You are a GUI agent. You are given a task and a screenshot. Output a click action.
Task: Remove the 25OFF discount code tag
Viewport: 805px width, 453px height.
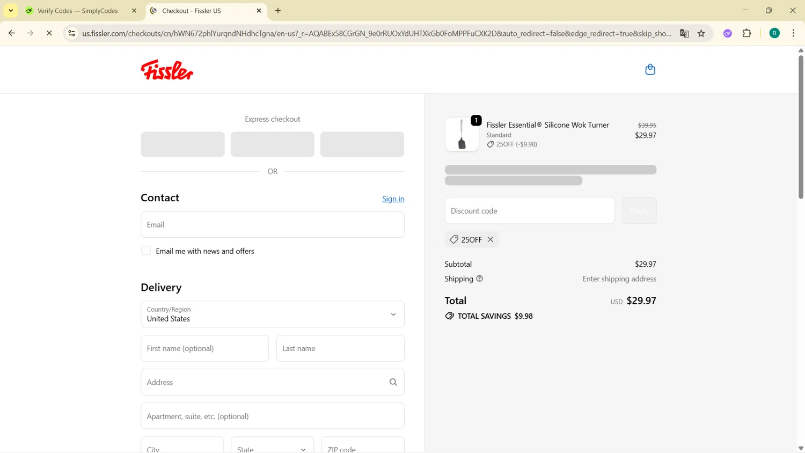click(491, 239)
